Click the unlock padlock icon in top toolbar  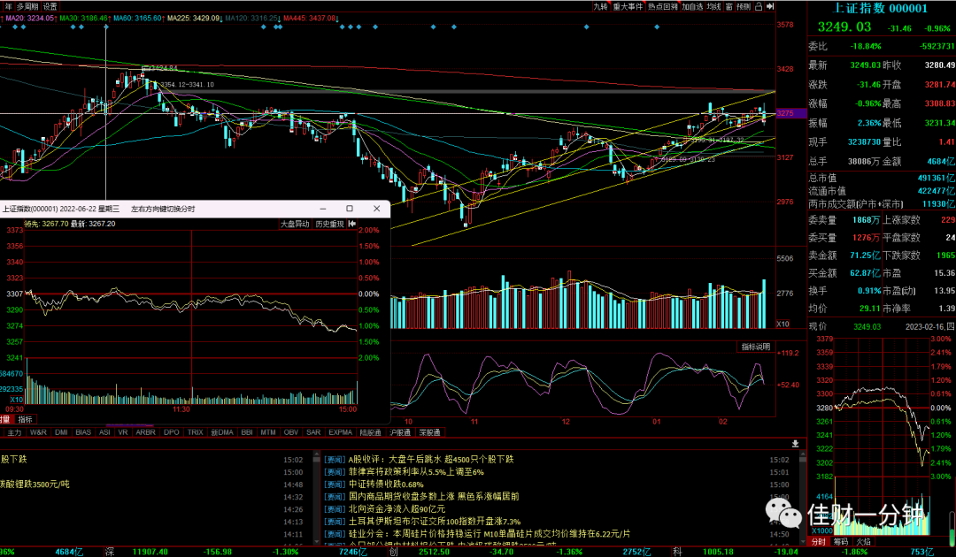pos(759,7)
